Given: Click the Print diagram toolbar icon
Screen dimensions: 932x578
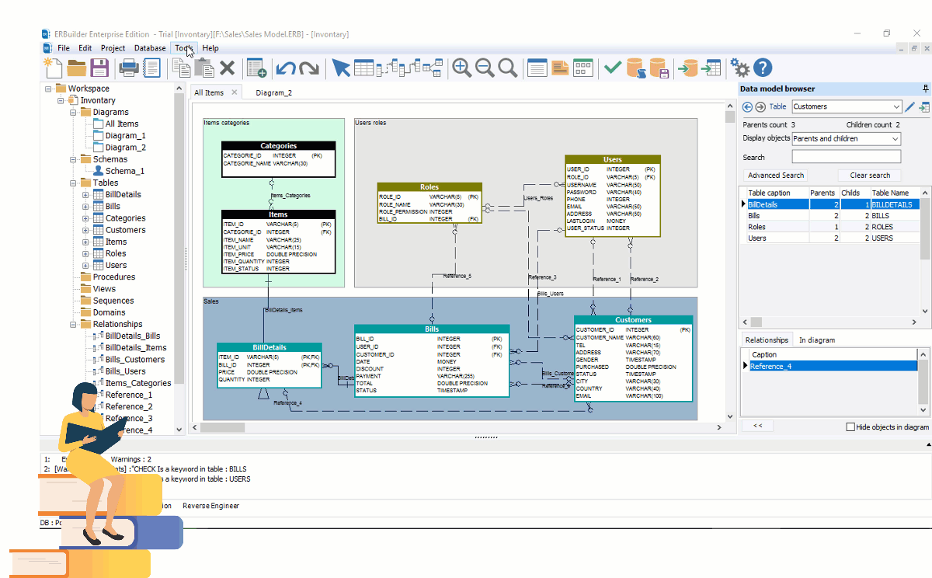Looking at the screenshot, I should 128,68.
